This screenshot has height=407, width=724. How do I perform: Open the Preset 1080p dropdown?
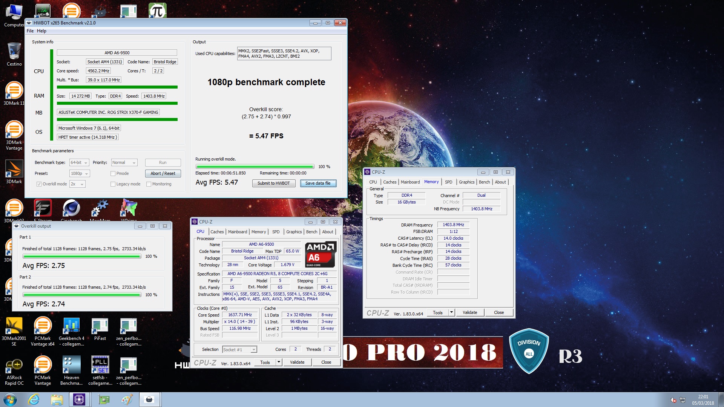pyautogui.click(x=80, y=173)
